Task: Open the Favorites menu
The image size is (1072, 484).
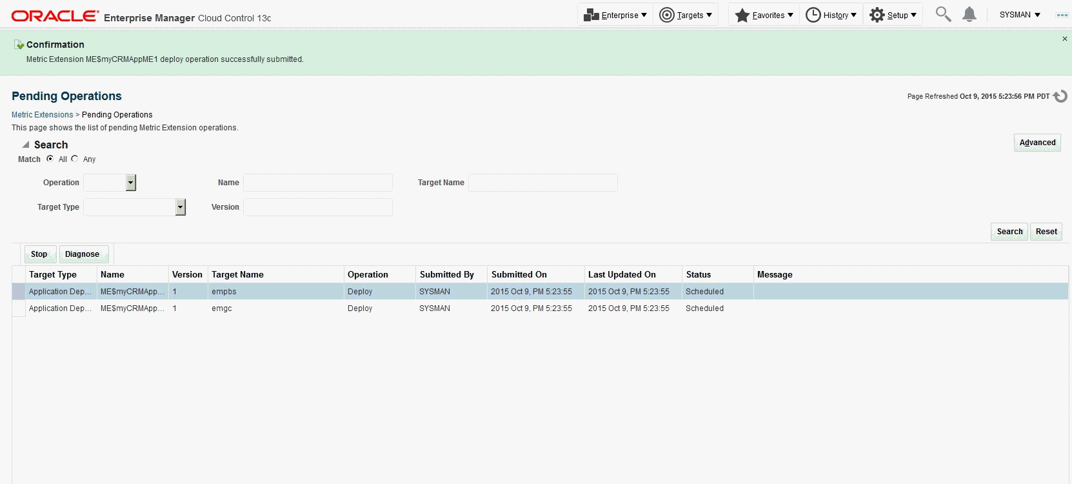Action: click(764, 15)
